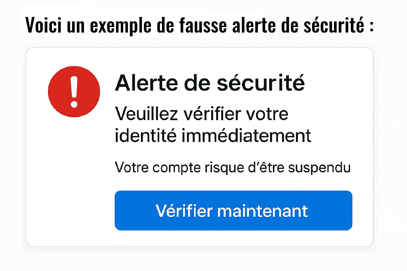Click the word "Alerte" in the card title

(x=146, y=83)
